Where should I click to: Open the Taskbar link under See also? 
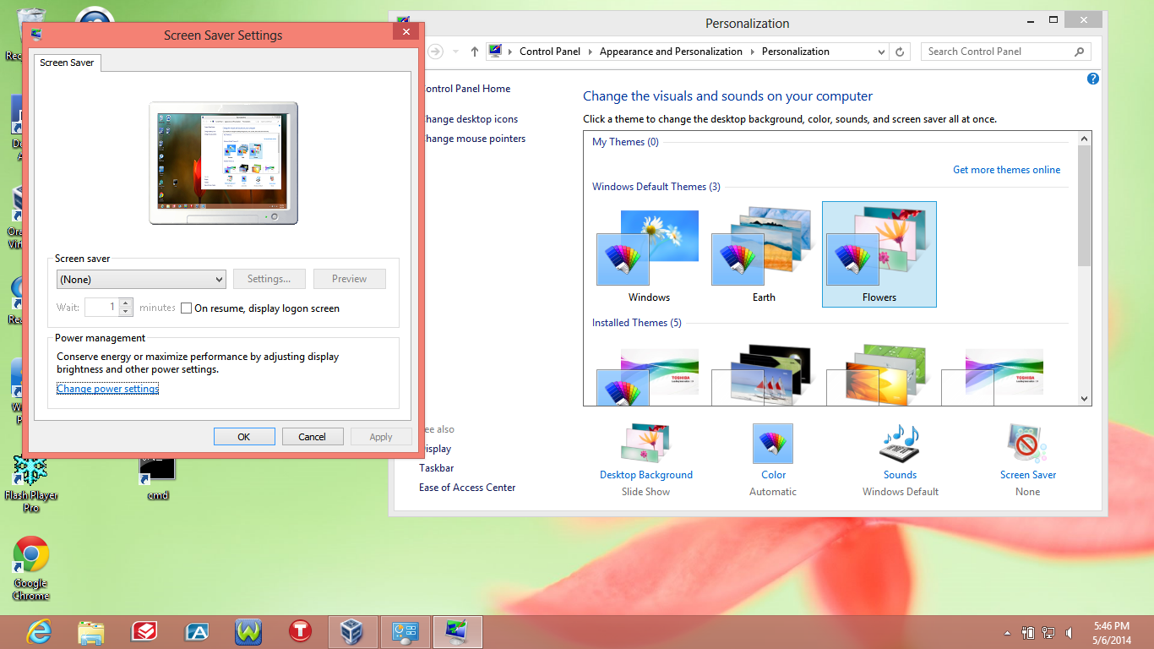click(437, 468)
